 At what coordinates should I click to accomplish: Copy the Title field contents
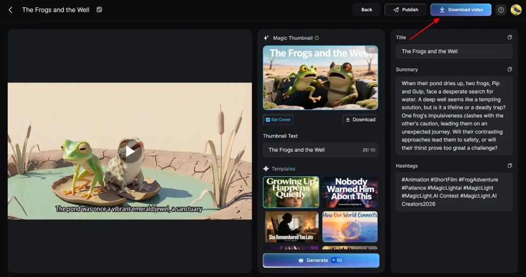tap(510, 37)
